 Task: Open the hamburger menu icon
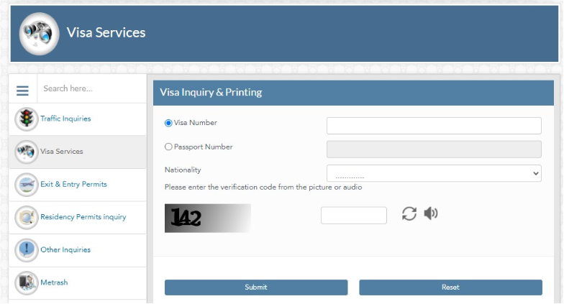[x=22, y=91]
